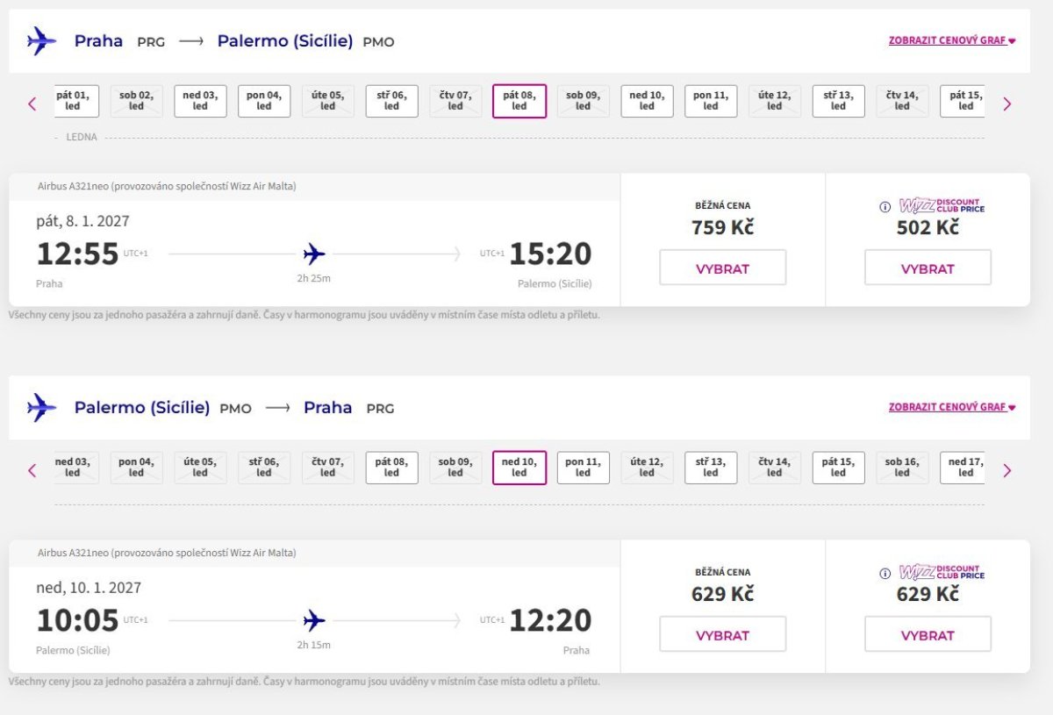Click the airplane icon beside Praha–Palermo heading
Viewport: 1053px width, 715px height.
(x=41, y=41)
